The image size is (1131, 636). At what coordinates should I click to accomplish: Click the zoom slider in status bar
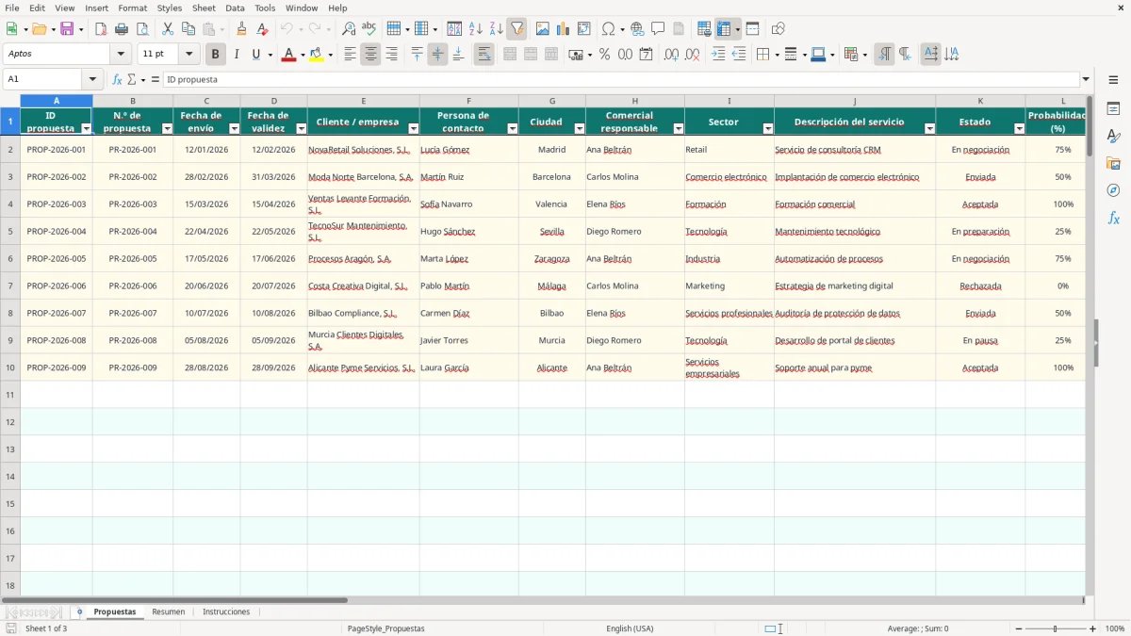pyautogui.click(x=1056, y=628)
